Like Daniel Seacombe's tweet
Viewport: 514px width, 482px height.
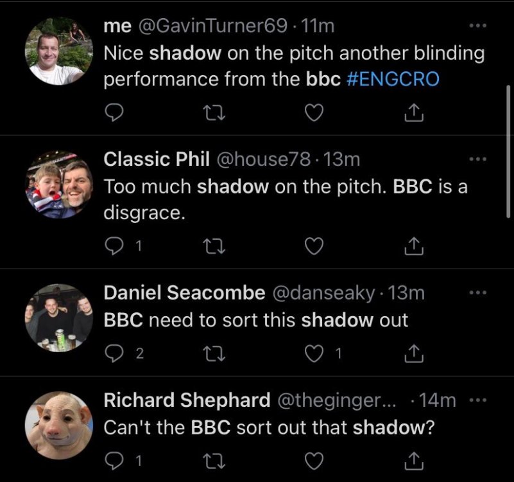pos(313,352)
